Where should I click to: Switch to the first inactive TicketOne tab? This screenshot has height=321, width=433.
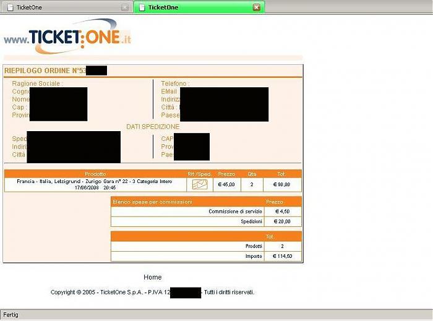(62, 7)
